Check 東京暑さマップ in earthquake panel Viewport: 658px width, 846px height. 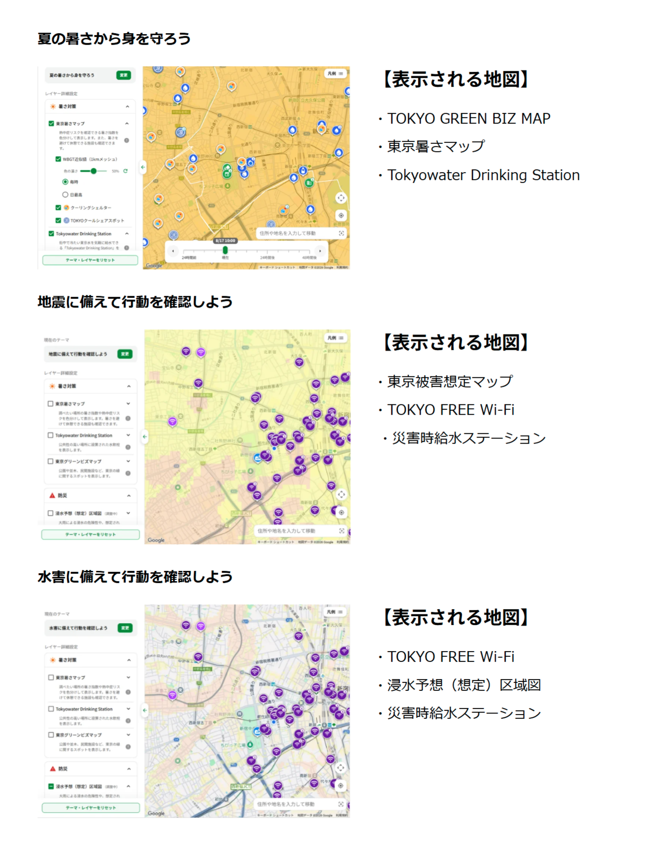pyautogui.click(x=50, y=403)
